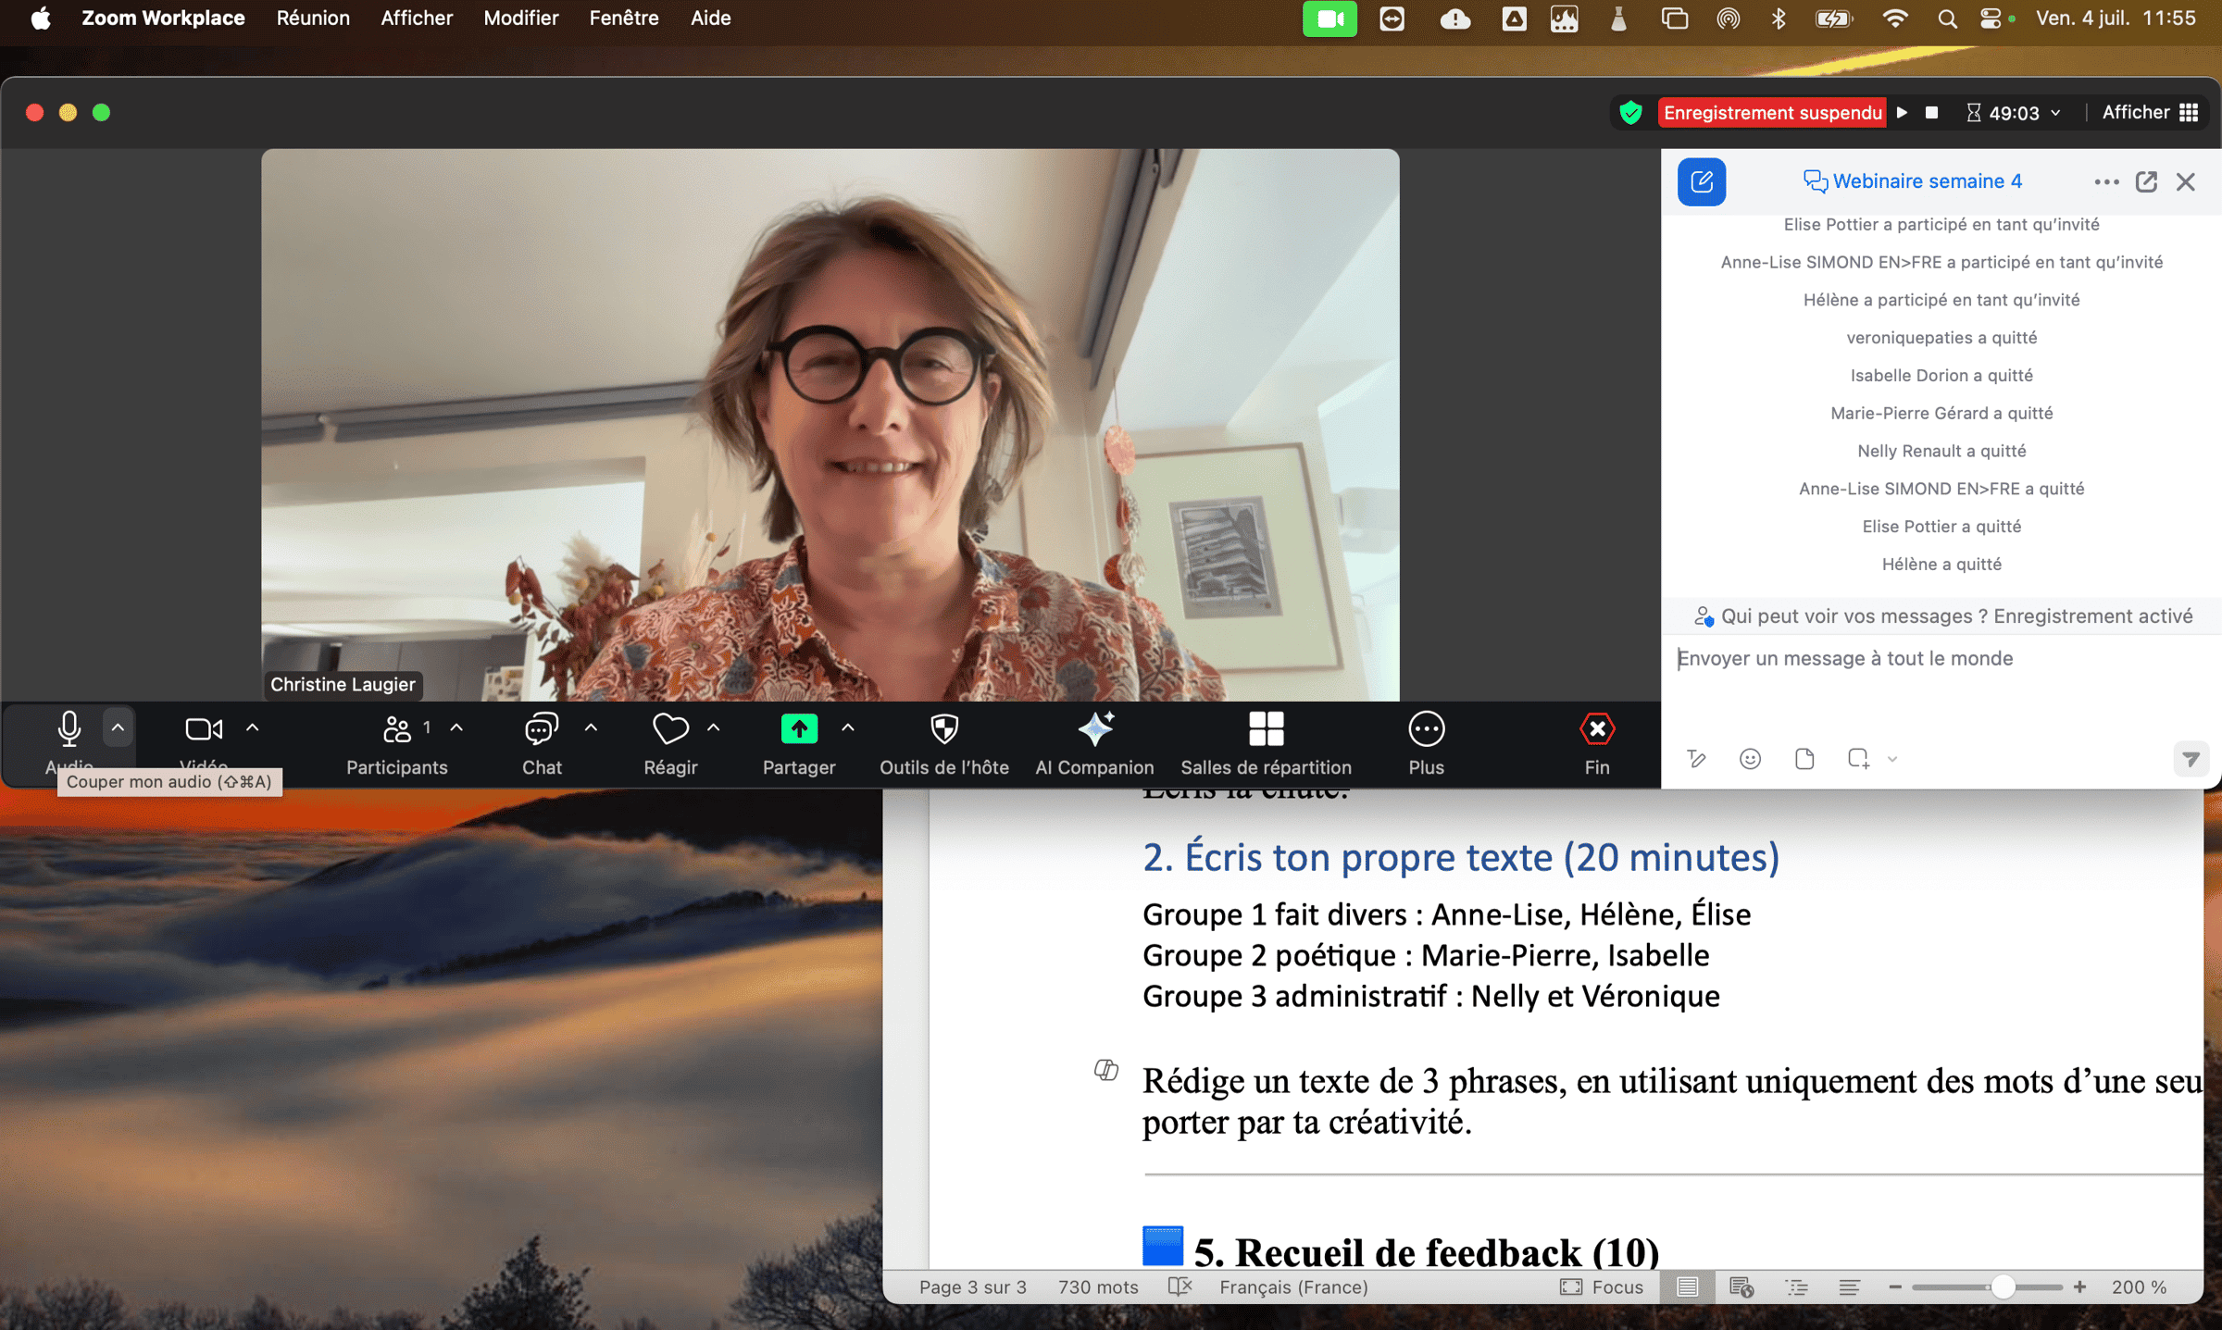This screenshot has width=2222, height=1330.
Task: Stop your video camera
Action: [x=203, y=731]
